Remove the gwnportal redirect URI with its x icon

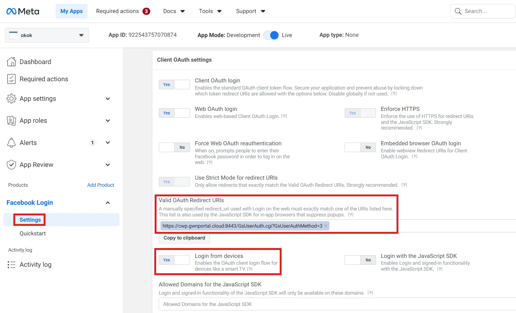pyautogui.click(x=326, y=226)
